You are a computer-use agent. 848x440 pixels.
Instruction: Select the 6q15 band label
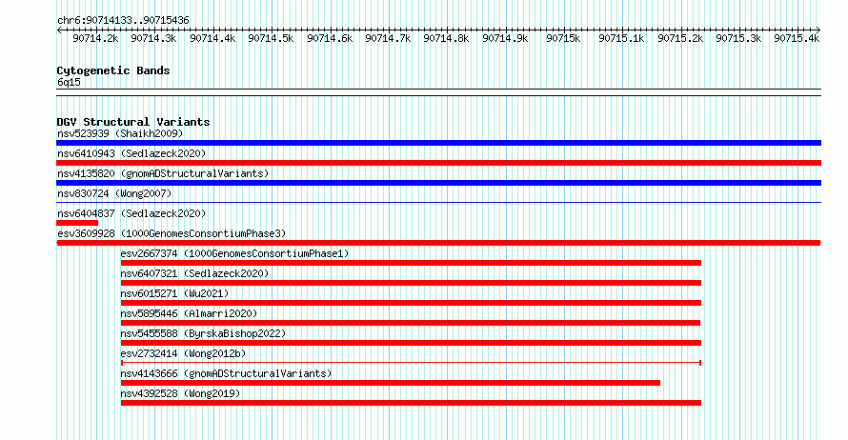pyautogui.click(x=69, y=82)
